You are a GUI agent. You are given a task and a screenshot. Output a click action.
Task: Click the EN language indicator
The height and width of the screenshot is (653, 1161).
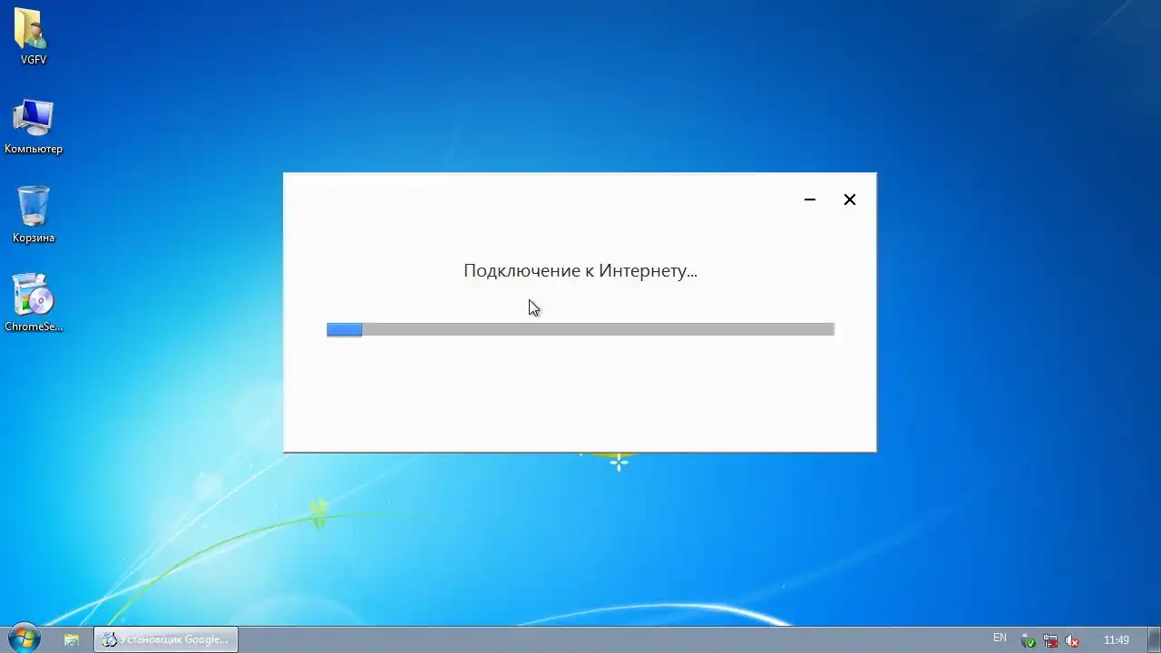(x=1000, y=638)
